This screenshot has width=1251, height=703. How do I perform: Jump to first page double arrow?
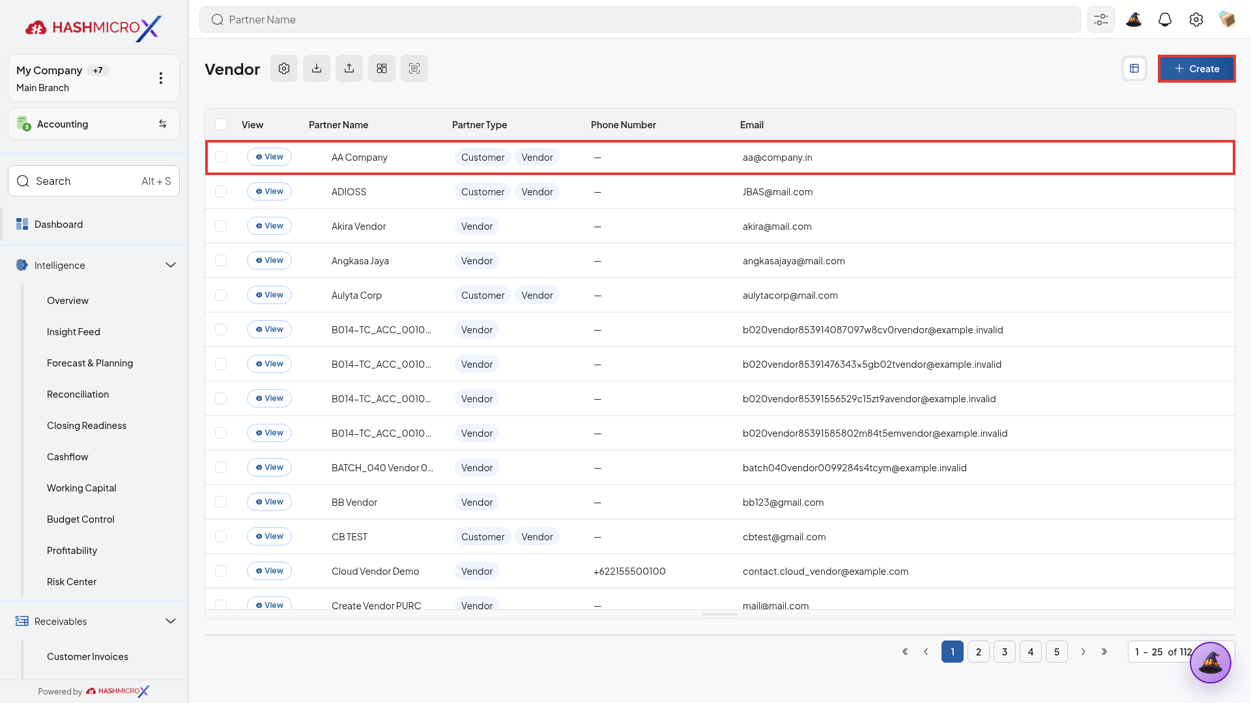click(x=905, y=652)
